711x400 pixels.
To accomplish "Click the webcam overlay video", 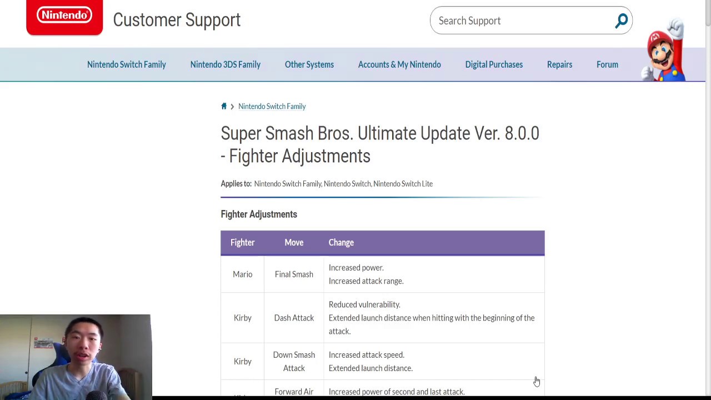I will pyautogui.click(x=76, y=357).
